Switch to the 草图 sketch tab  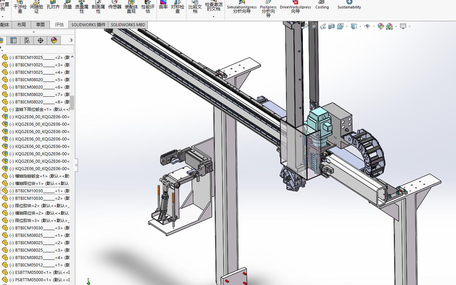point(40,25)
